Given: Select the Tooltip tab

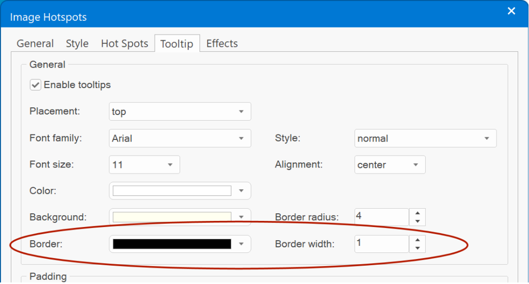Looking at the screenshot, I should pyautogui.click(x=177, y=44).
